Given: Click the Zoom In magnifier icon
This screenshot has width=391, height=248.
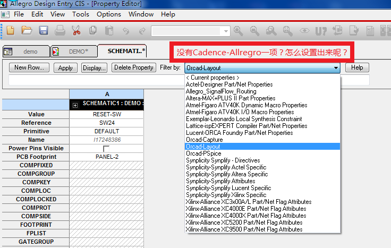Looking at the screenshot, I should click(x=239, y=31).
